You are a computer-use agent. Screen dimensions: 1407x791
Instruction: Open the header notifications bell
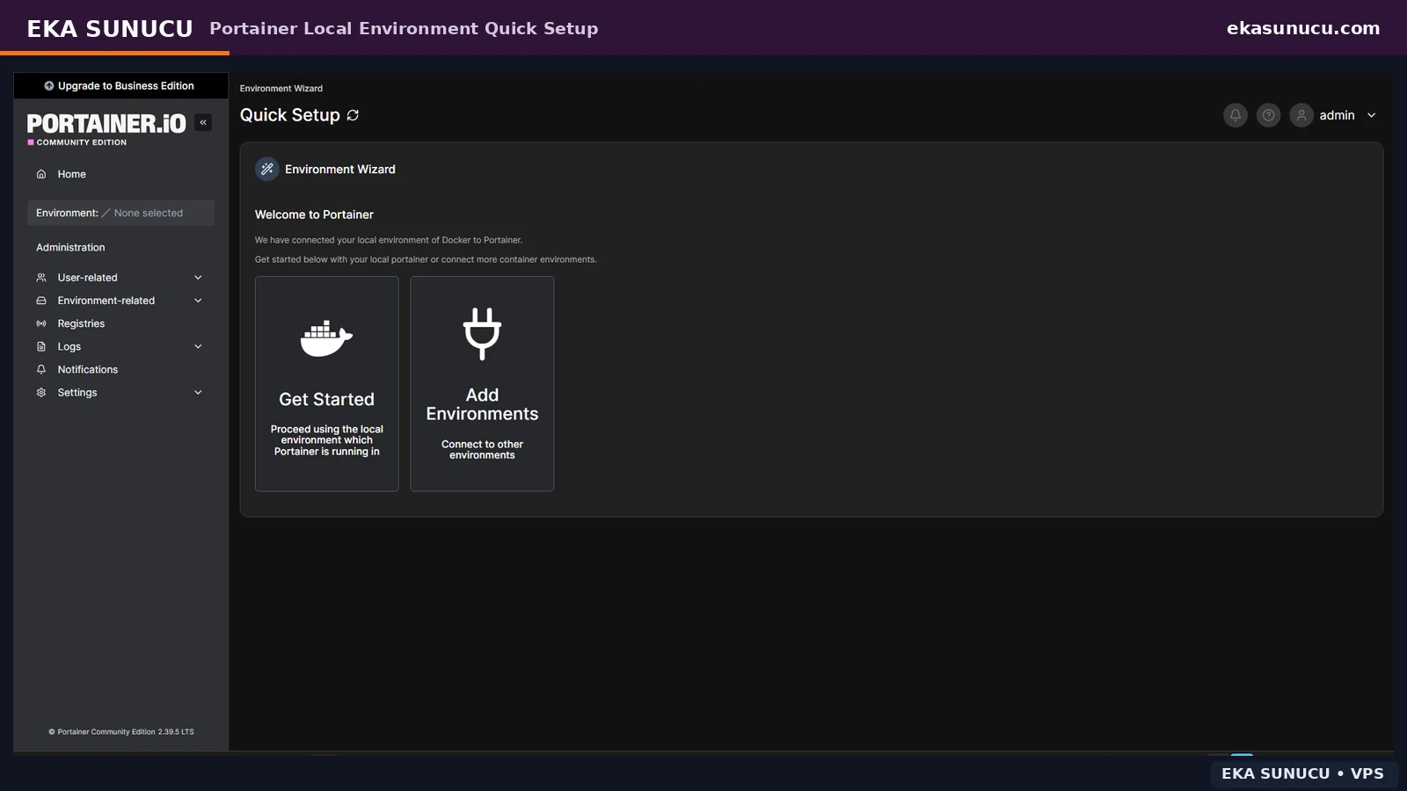point(1236,115)
